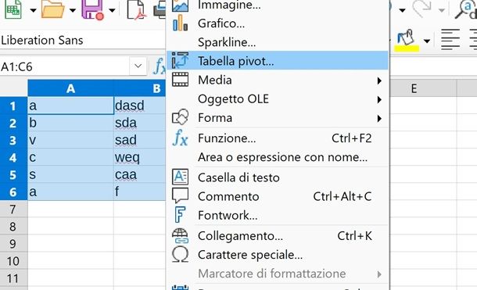
Task: Choose Area o espressione con nome...
Action: [x=278, y=157]
